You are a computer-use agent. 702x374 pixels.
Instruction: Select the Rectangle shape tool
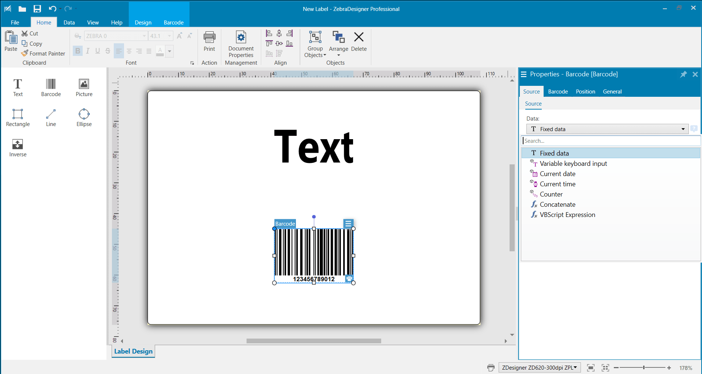(18, 118)
